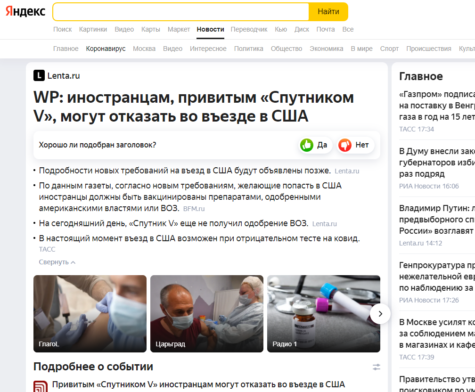475x392 pixels.
Task: Open the settings sliders icon near Подробнее о событии
Action: [376, 367]
